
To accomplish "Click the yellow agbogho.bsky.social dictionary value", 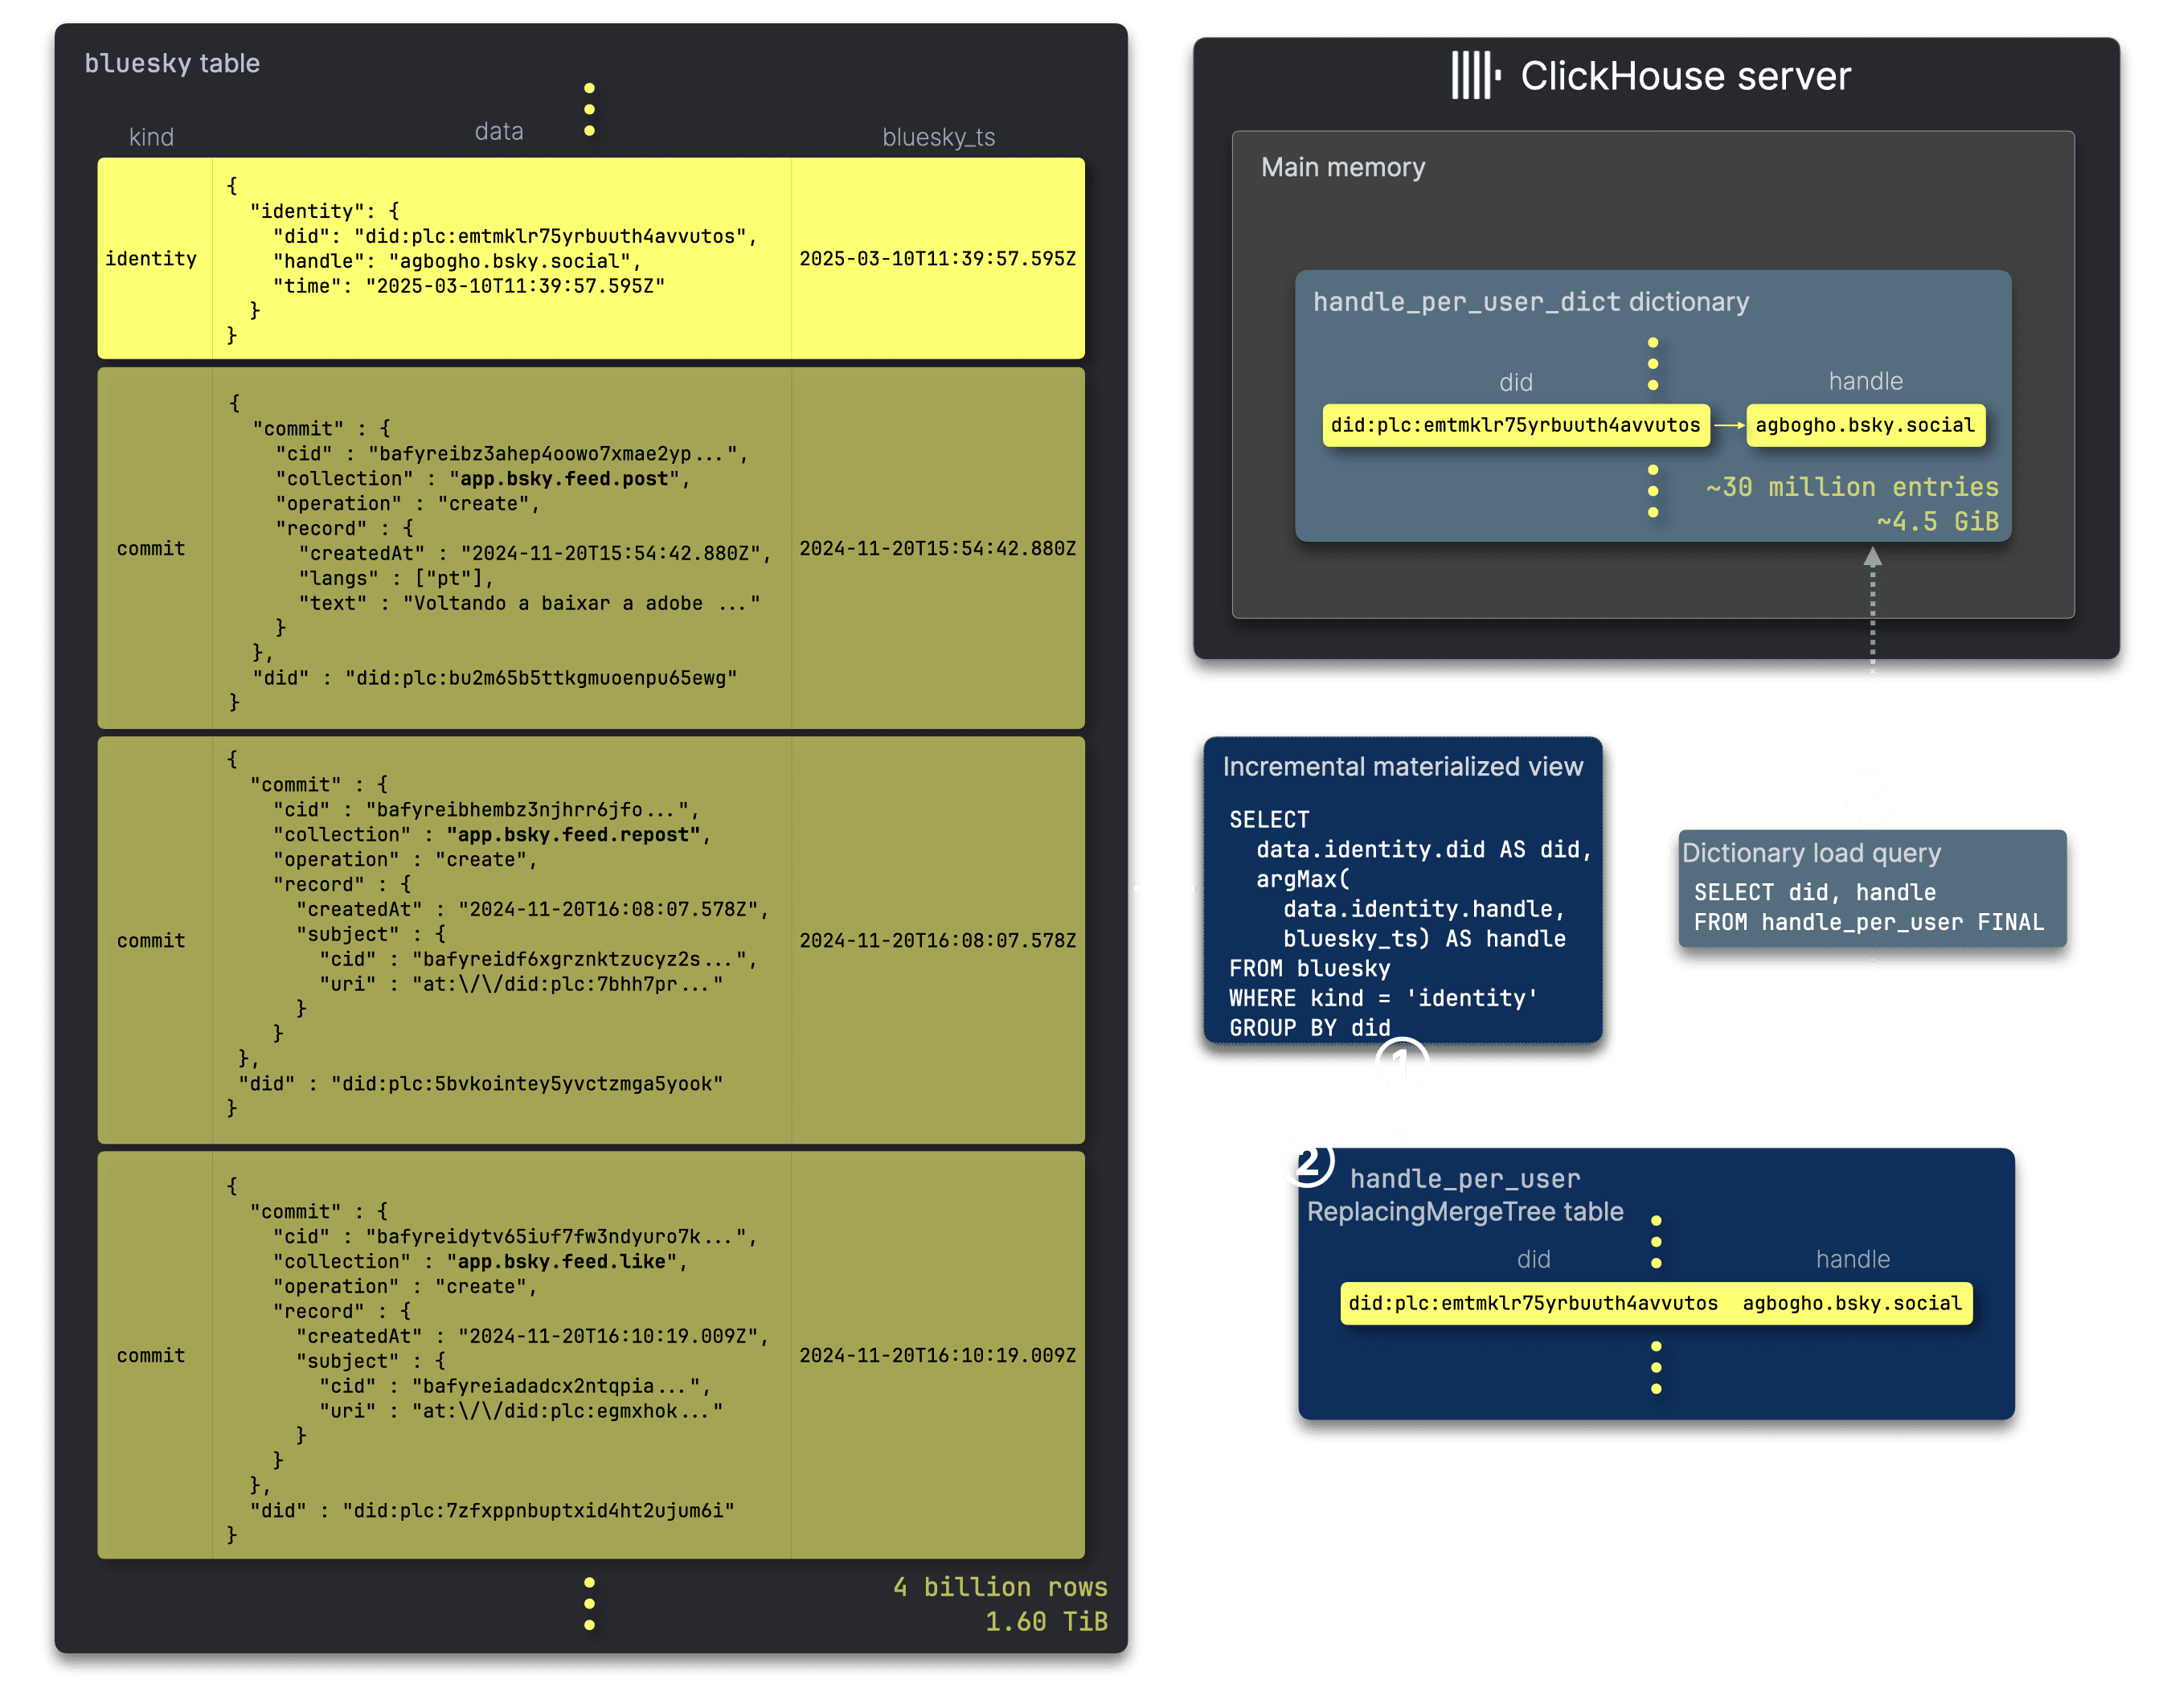I will pyautogui.click(x=1865, y=425).
